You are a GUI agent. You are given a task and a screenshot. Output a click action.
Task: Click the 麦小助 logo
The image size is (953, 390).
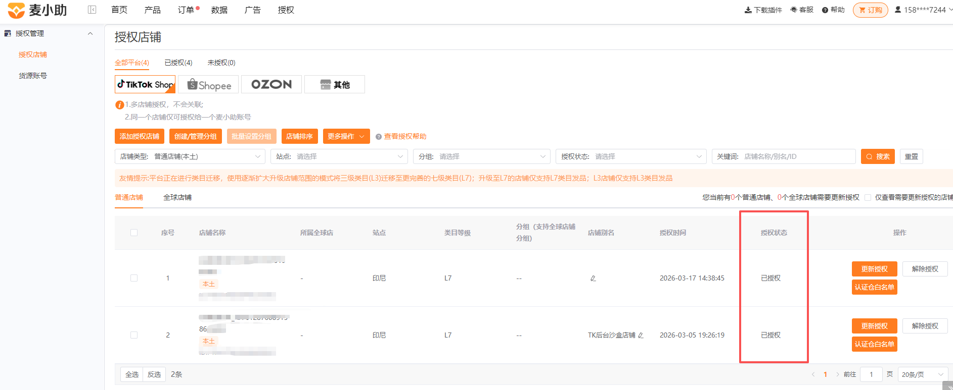tap(37, 10)
